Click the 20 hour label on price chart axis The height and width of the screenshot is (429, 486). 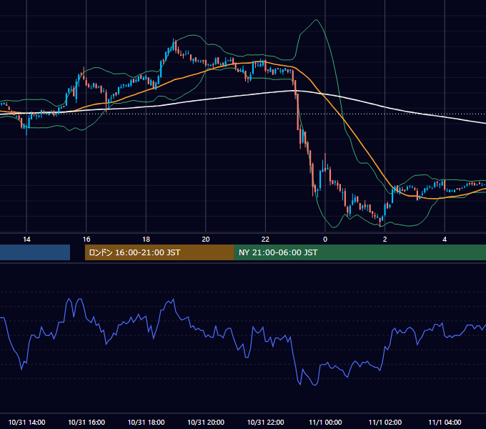(x=206, y=240)
